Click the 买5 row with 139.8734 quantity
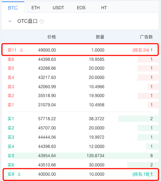Screen dimensions: 161x181 coord(80,156)
